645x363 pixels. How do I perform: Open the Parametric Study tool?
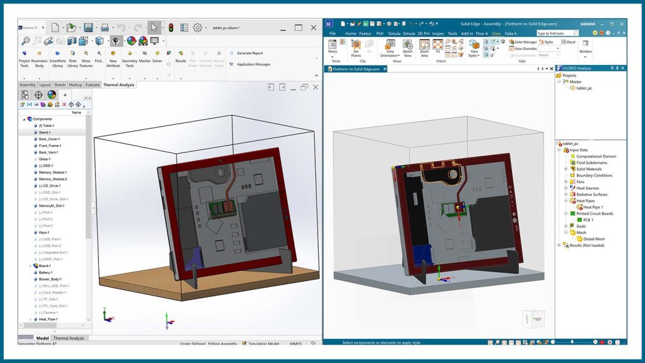pyautogui.click(x=40, y=53)
